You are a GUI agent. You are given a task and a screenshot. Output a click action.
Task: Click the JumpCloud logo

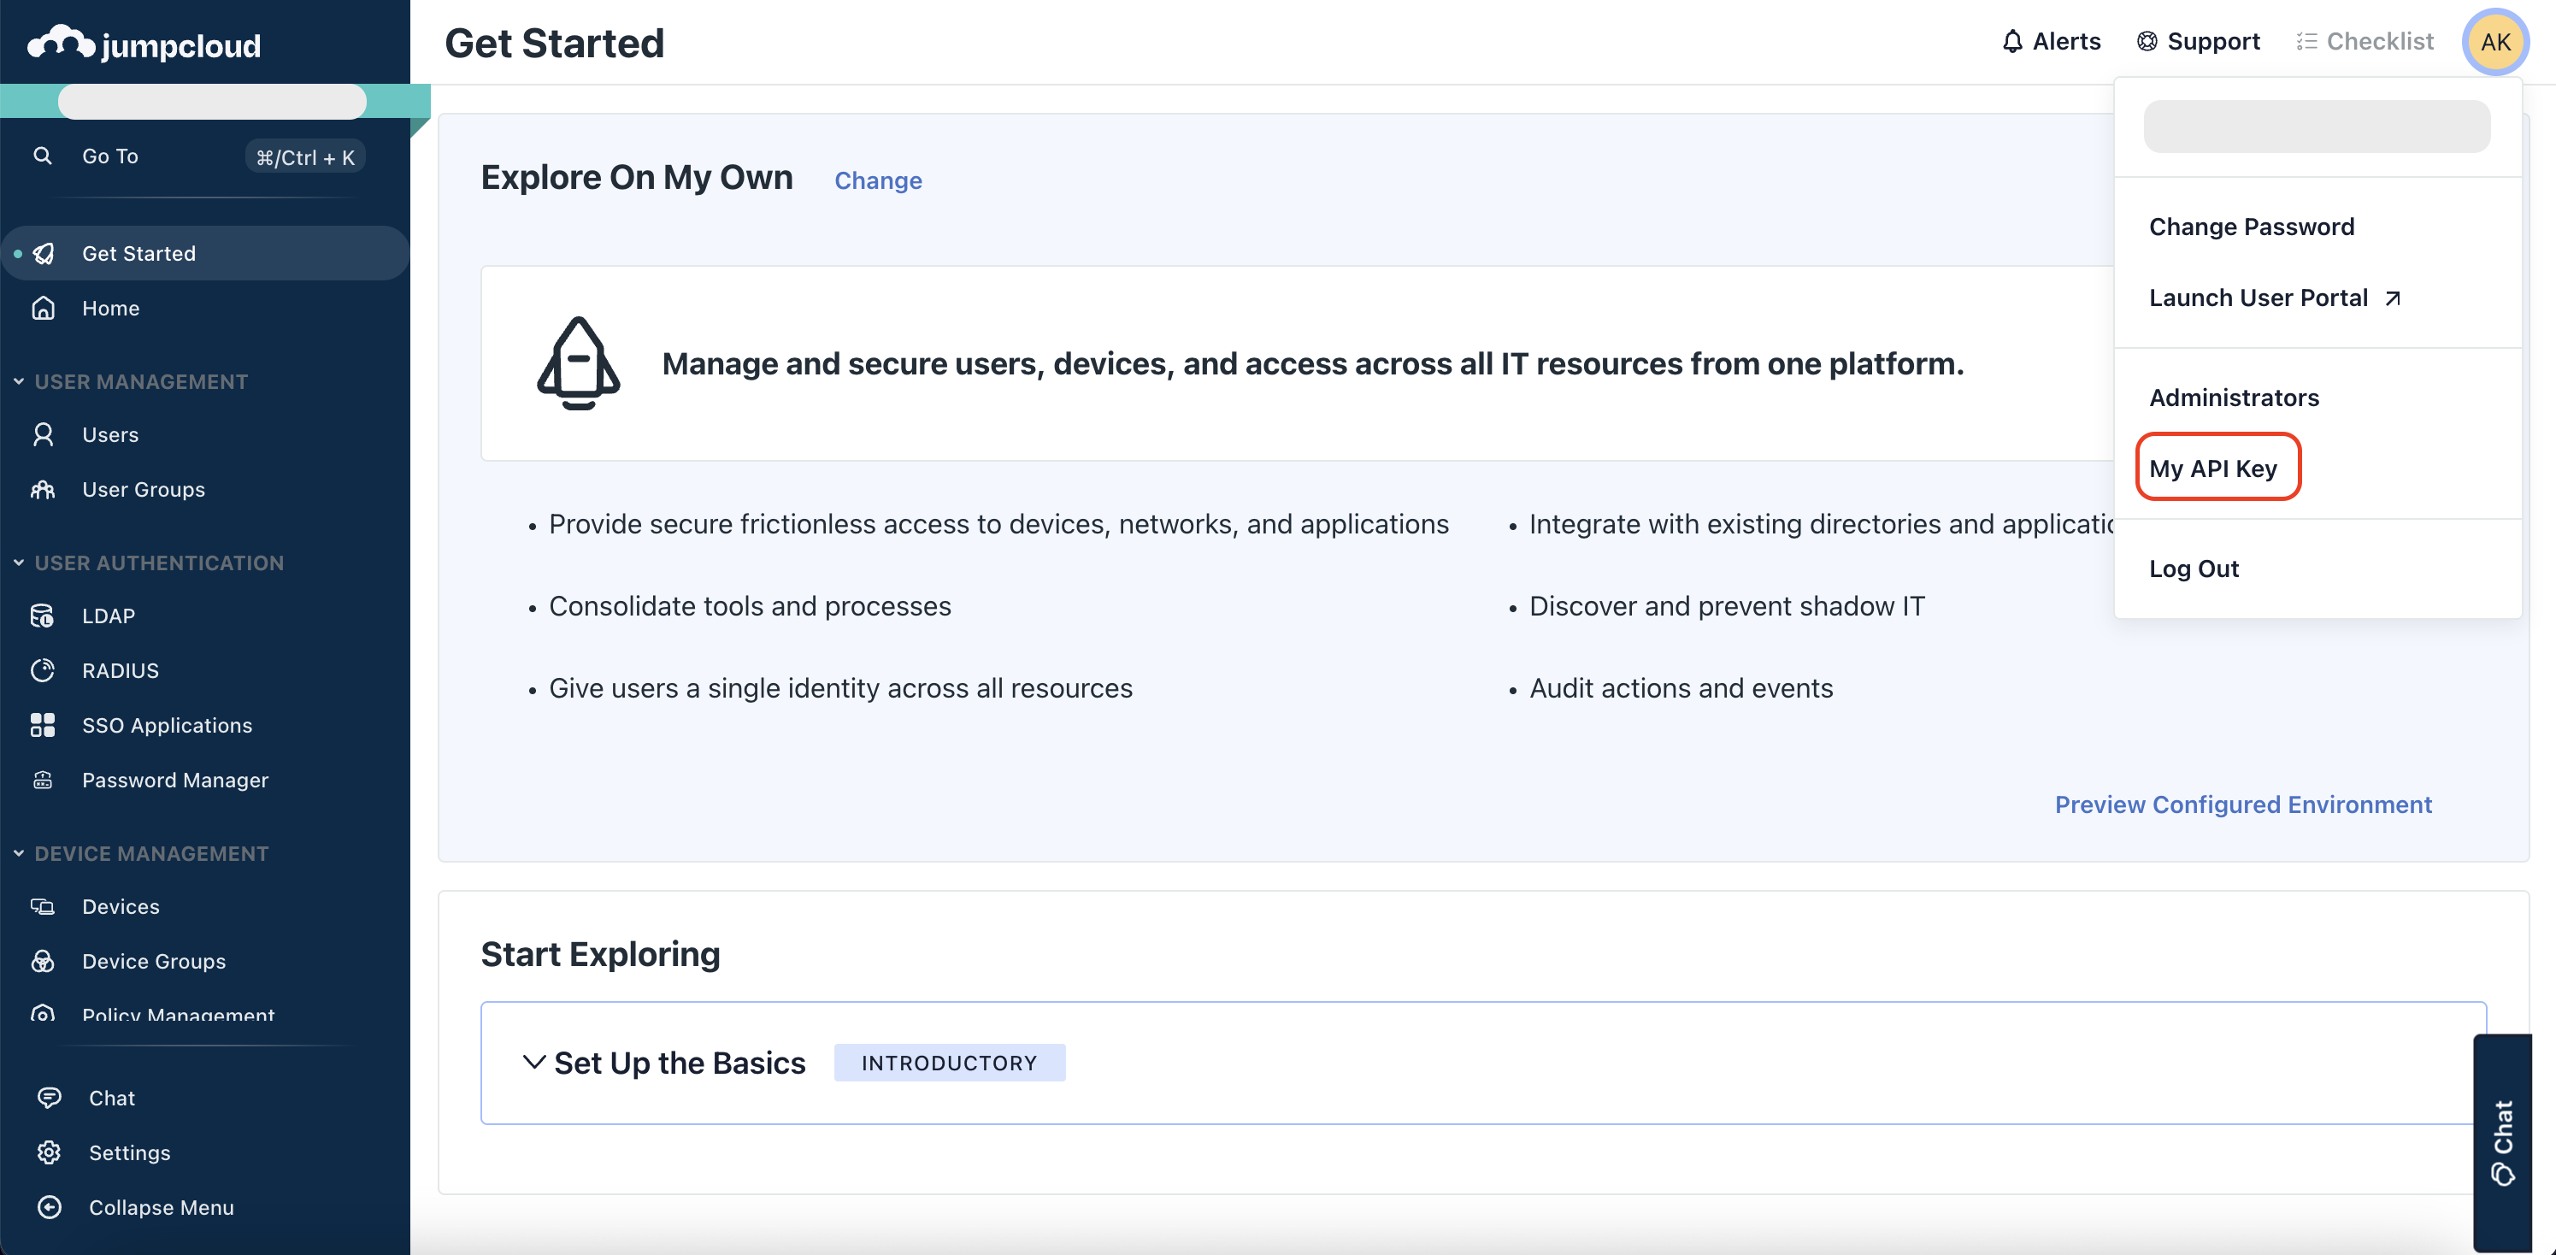point(144,43)
